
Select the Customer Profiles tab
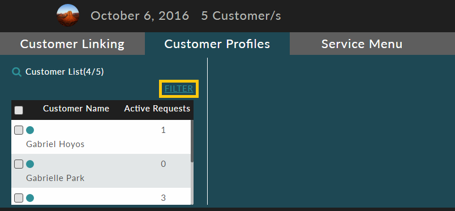[x=217, y=44]
